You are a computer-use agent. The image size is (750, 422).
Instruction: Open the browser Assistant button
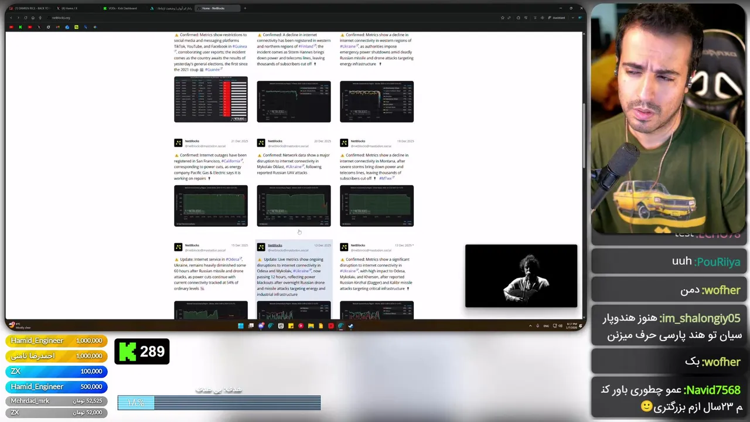click(557, 18)
